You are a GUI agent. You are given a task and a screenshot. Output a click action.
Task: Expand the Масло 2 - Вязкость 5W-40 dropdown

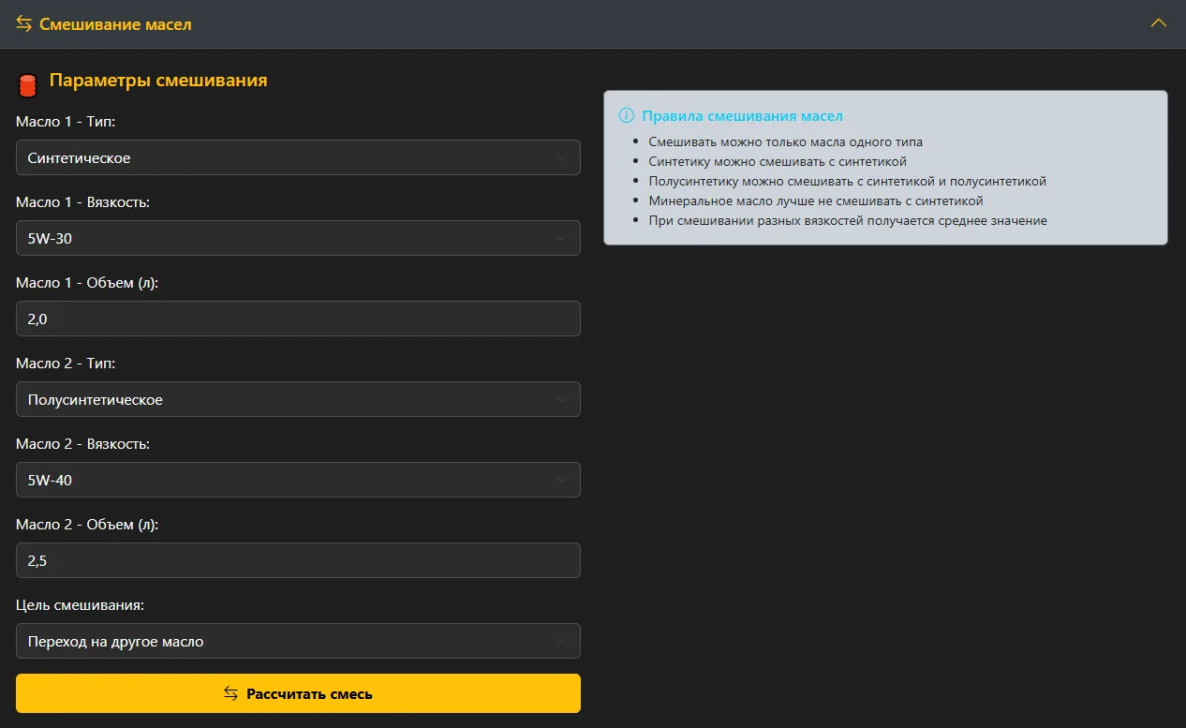tap(298, 480)
